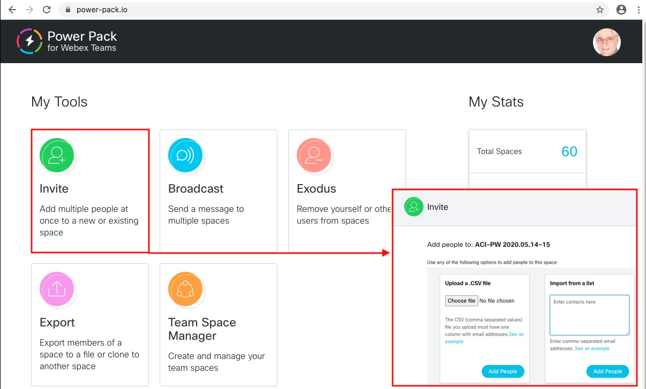
Task: Click Add People under Import from a list
Action: (x=607, y=371)
